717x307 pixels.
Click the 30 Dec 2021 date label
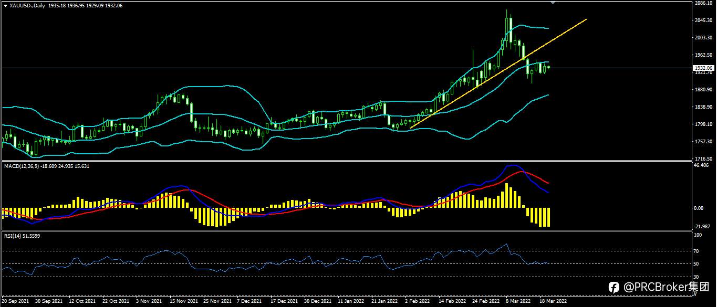(x=317, y=302)
